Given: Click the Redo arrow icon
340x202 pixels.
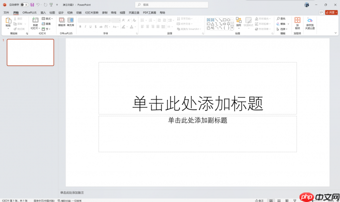Looking at the screenshot, I should point(45,5).
